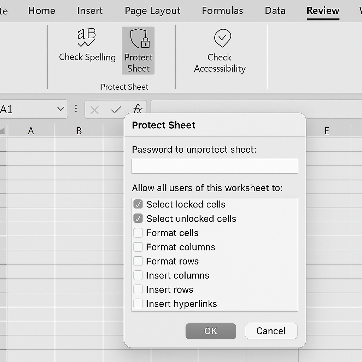Click the Protect Sheet shield icon
Screen dimensions: 362x362
tap(139, 39)
